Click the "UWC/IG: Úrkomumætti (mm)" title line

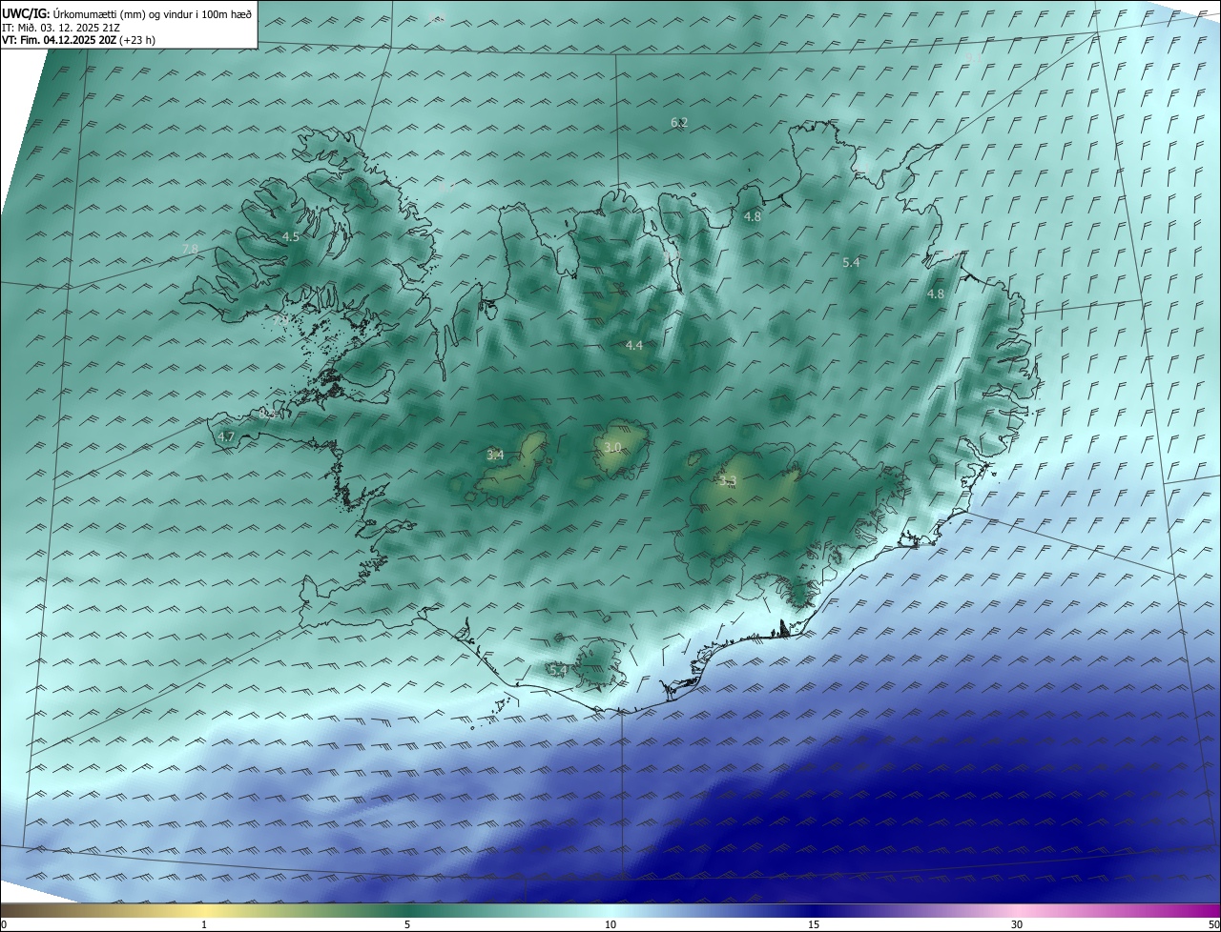pos(127,14)
